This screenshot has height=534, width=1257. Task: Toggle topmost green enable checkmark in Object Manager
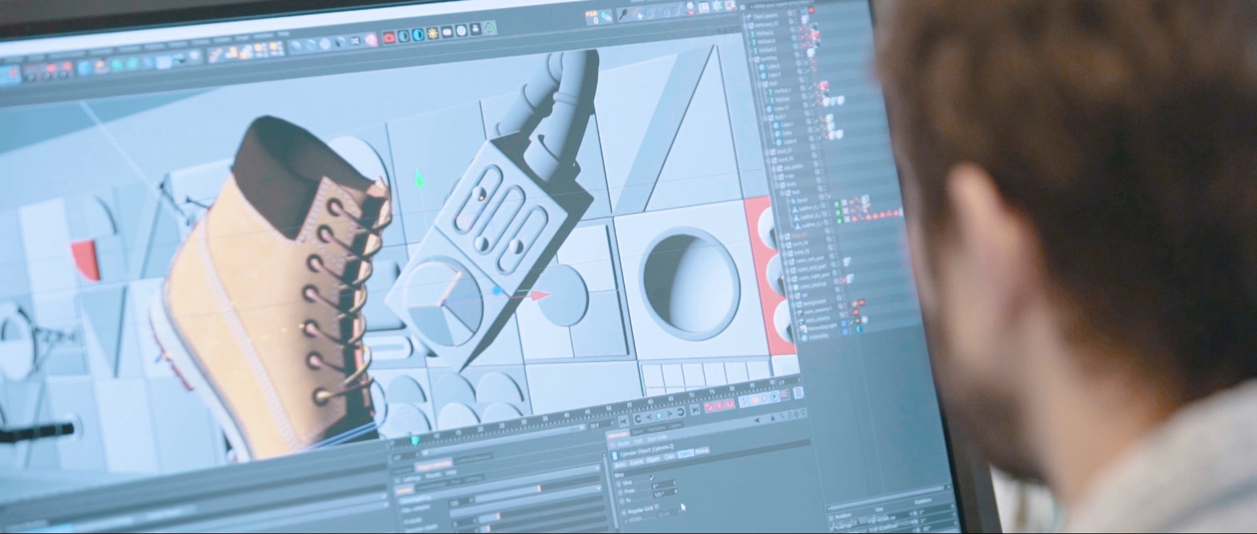[x=837, y=204]
